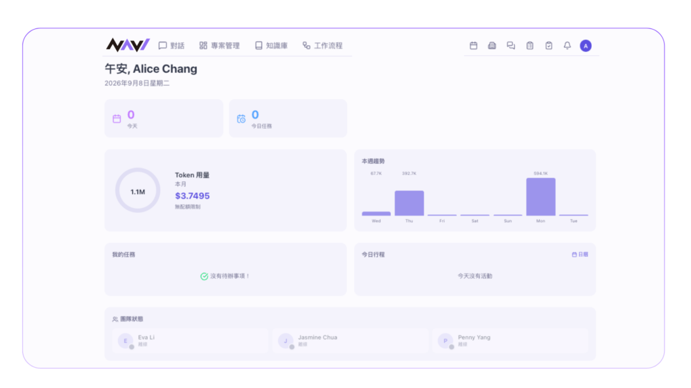Select the Wed bar in the weekly trend chart
691x388 pixels.
point(377,214)
